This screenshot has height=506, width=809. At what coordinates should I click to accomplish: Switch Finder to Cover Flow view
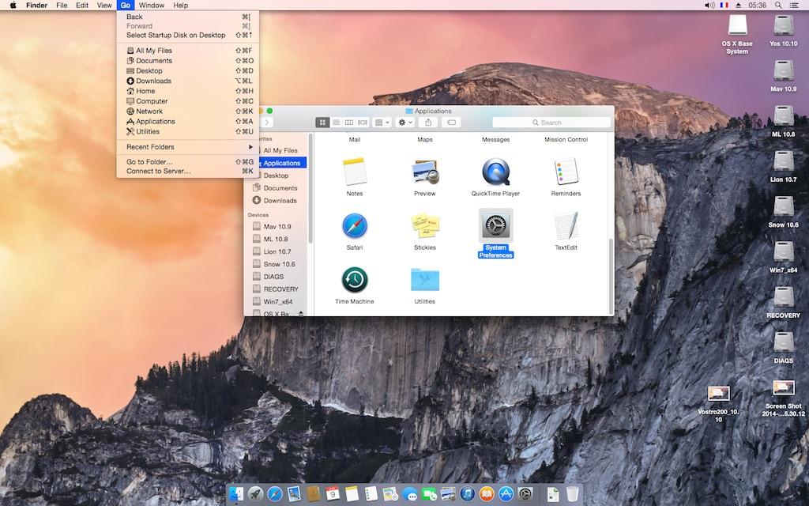click(363, 123)
